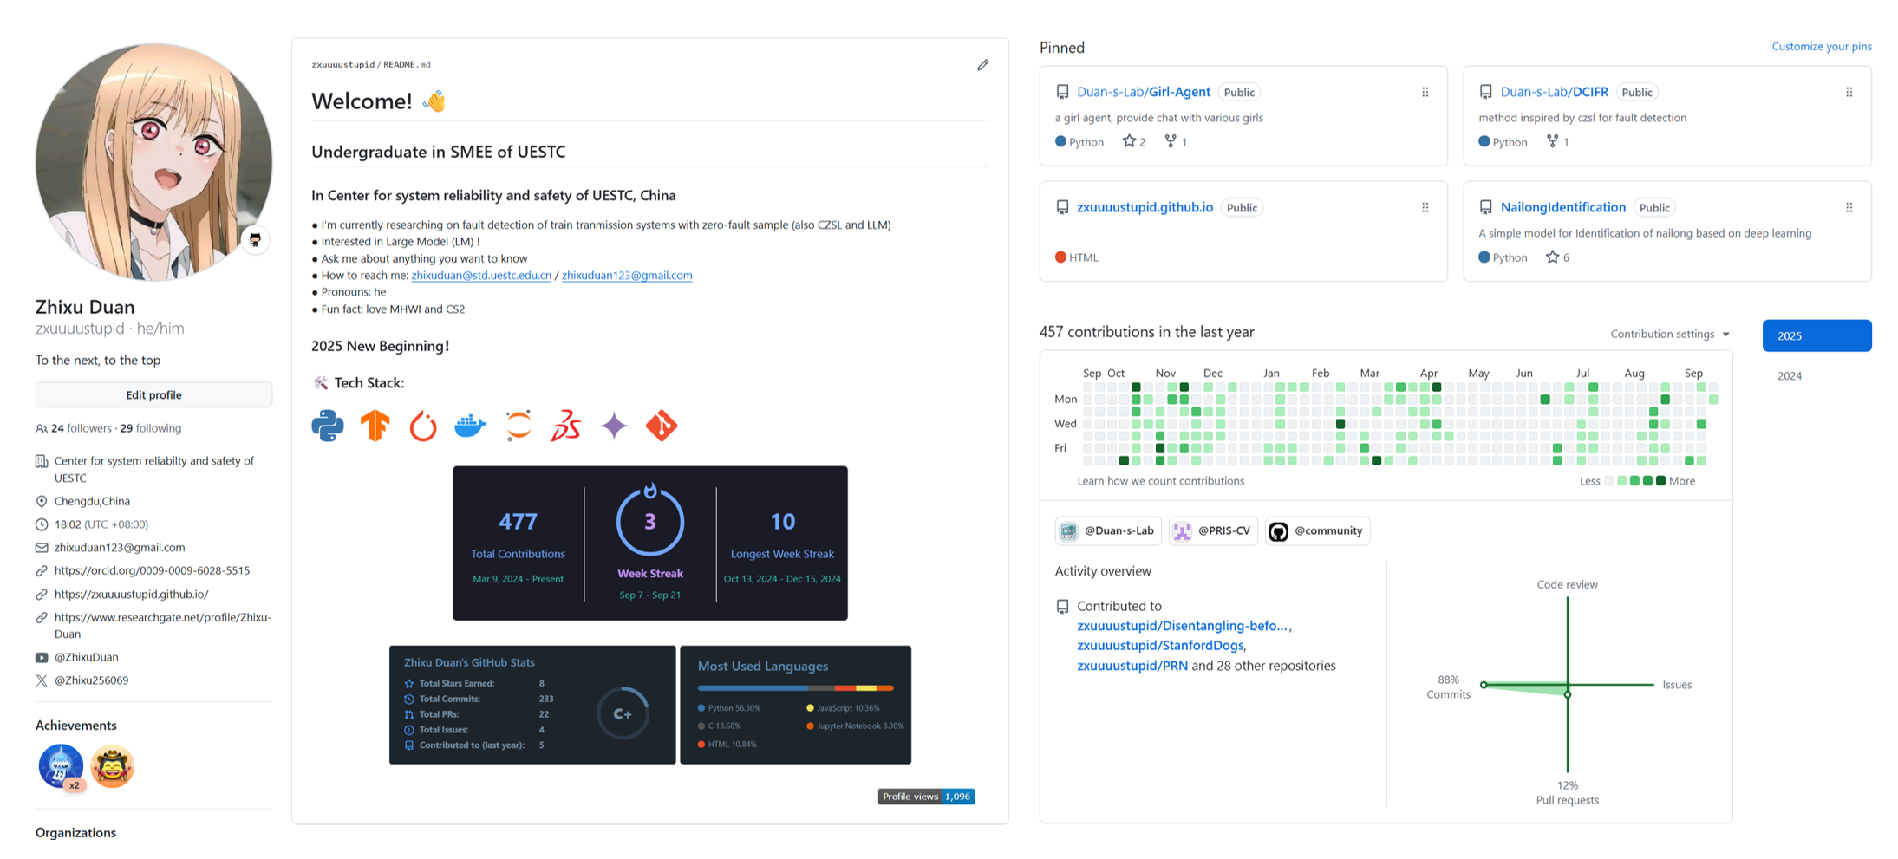Open the Contribution settings dropdown
Image resolution: width=1898 pixels, height=859 pixels.
[x=1669, y=334]
